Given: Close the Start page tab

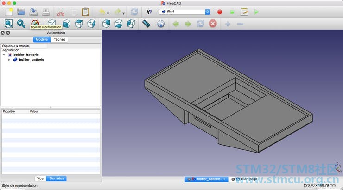Looking at the screenshot, I should coord(233,179).
